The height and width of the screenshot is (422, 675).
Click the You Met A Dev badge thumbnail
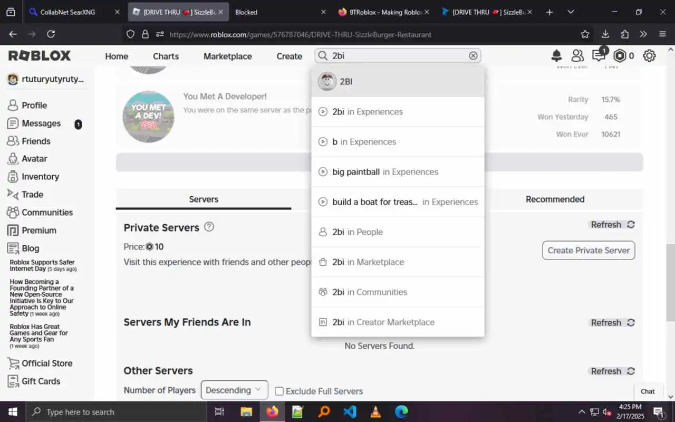tap(148, 117)
